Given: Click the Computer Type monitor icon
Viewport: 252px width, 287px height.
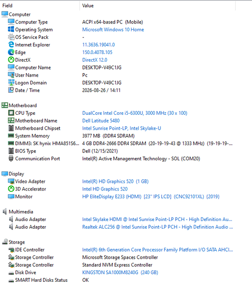Looking at the screenshot, I should point(11,22).
